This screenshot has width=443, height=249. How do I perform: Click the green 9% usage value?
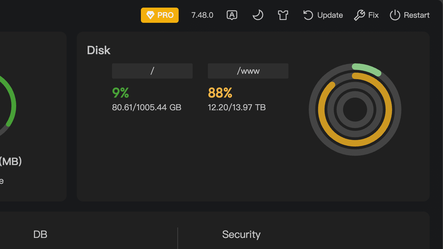point(121,93)
